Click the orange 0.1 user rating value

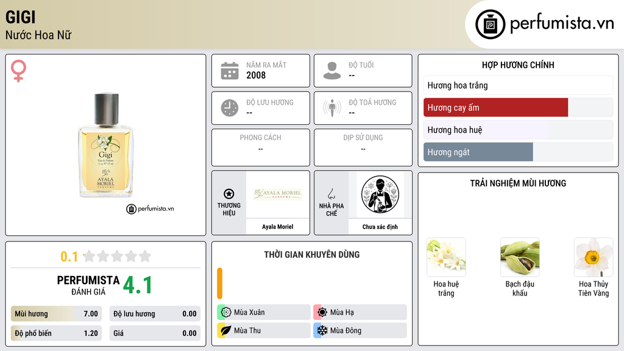coord(69,257)
